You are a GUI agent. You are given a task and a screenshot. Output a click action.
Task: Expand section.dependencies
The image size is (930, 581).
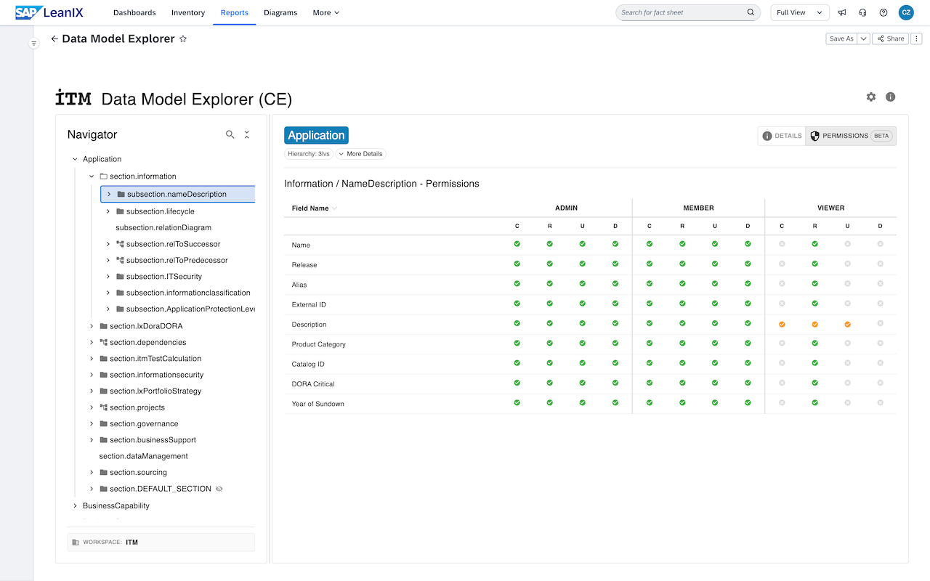[x=92, y=342]
